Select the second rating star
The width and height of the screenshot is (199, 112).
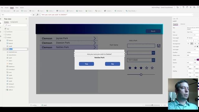pyautogui.click(x=136, y=68)
